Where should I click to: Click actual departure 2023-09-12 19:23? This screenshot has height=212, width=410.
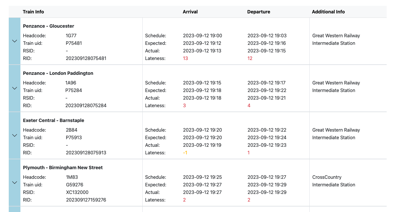click(267, 145)
